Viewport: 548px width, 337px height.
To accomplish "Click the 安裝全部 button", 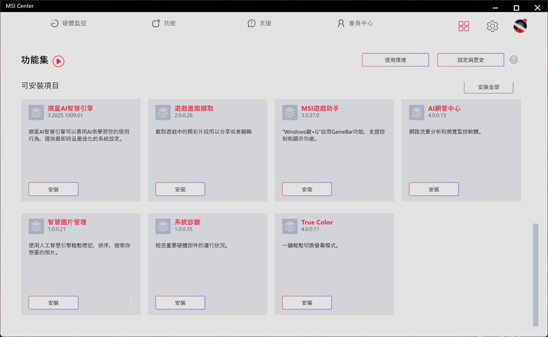I will [x=488, y=87].
